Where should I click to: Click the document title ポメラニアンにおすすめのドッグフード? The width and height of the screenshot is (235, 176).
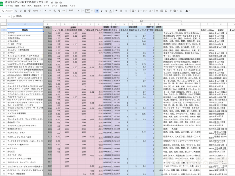coord(27,2)
